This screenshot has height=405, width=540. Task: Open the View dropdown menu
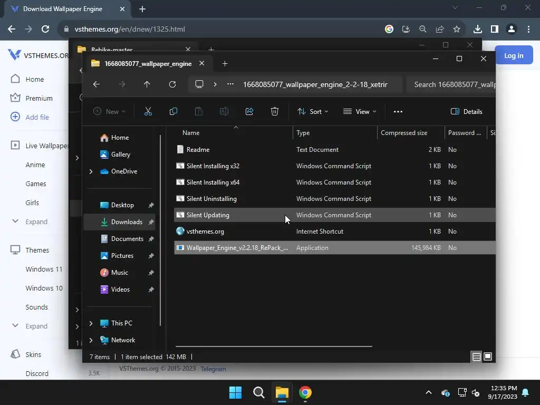pos(360,112)
